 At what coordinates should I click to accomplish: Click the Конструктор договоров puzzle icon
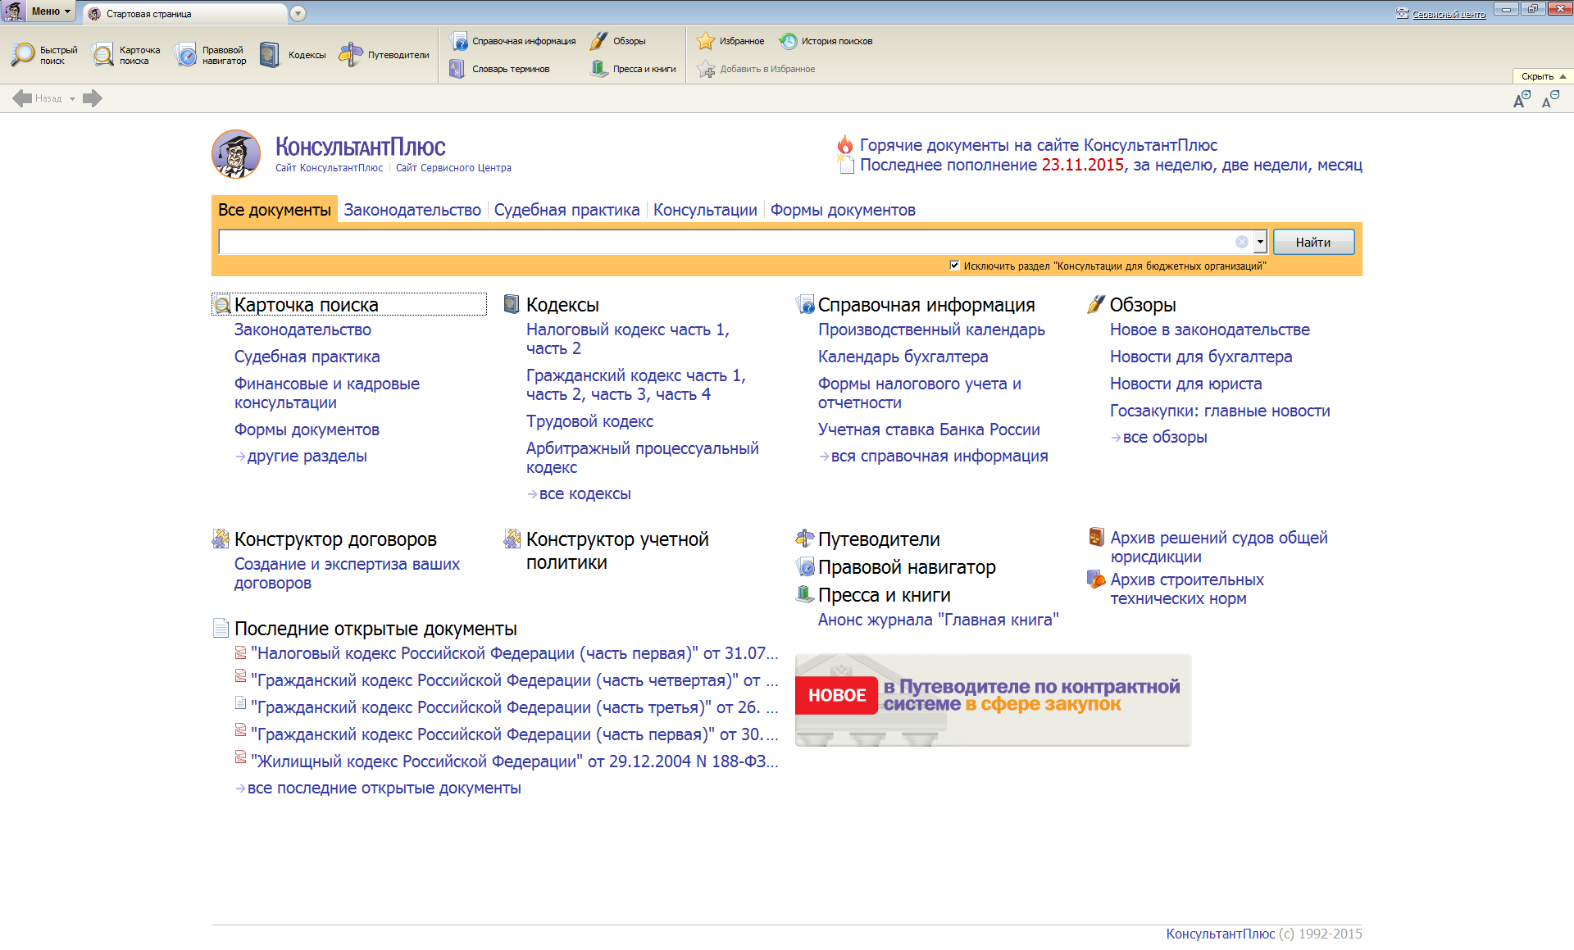(221, 539)
